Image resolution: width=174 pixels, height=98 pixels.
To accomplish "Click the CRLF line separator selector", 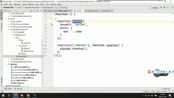I will point(158,91).
